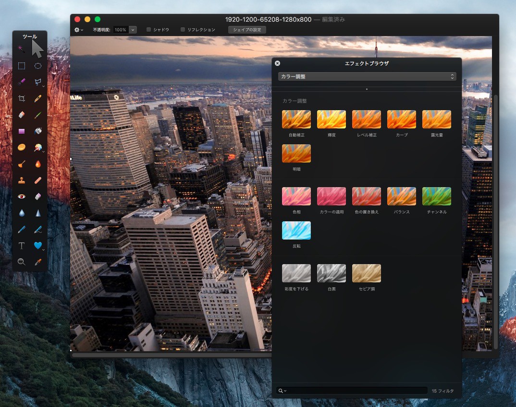Open the カラー調整 category popup
This screenshot has height=407, width=516.
coord(367,76)
